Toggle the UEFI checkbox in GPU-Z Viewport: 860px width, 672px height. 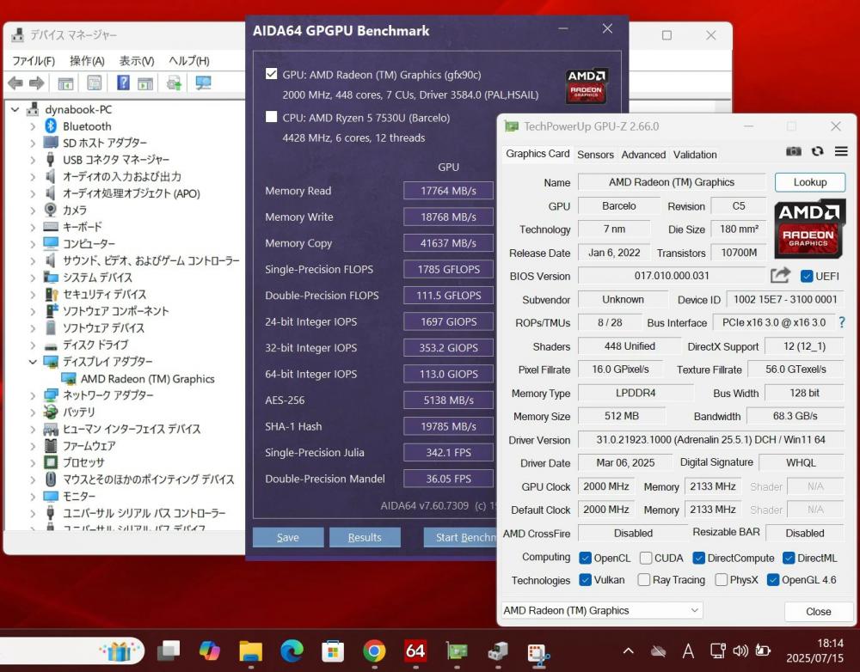807,276
